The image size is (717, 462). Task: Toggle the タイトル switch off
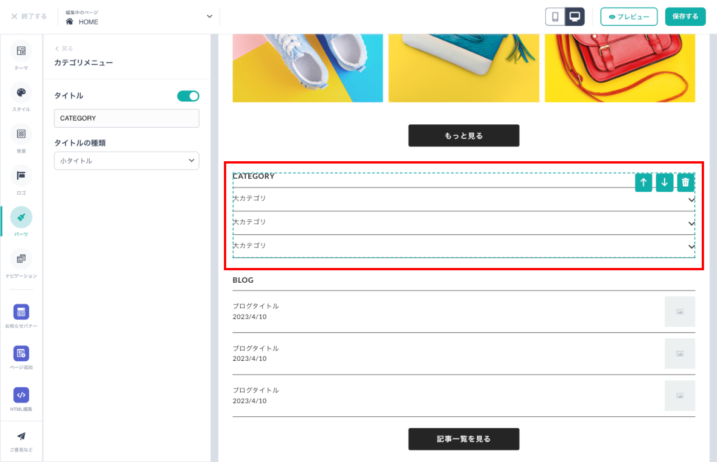pos(188,96)
